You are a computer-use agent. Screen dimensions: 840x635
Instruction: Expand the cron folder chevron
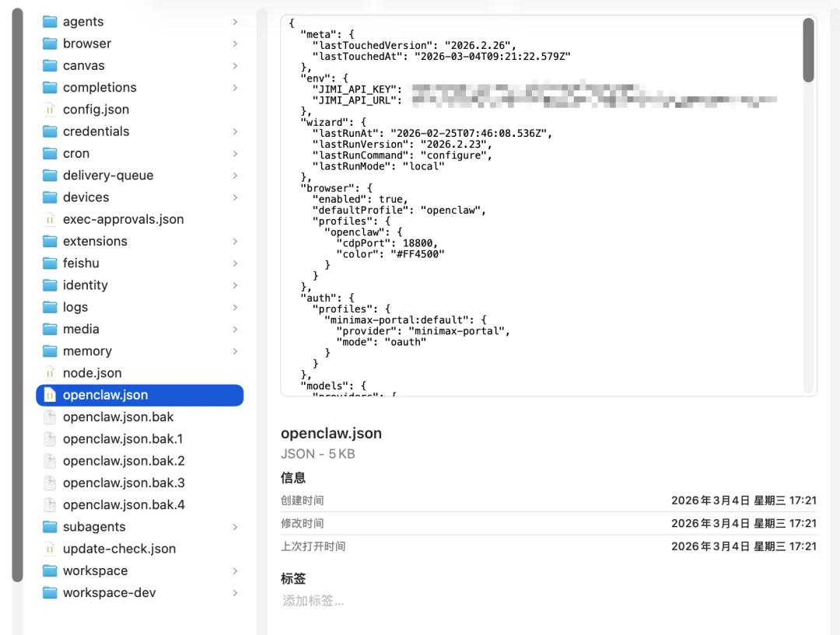tap(235, 153)
